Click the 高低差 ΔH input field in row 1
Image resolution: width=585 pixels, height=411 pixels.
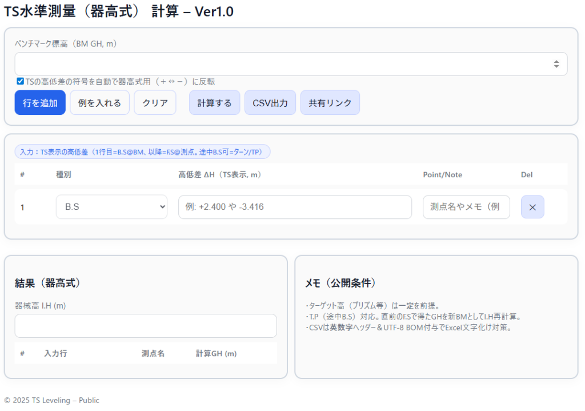pos(295,207)
